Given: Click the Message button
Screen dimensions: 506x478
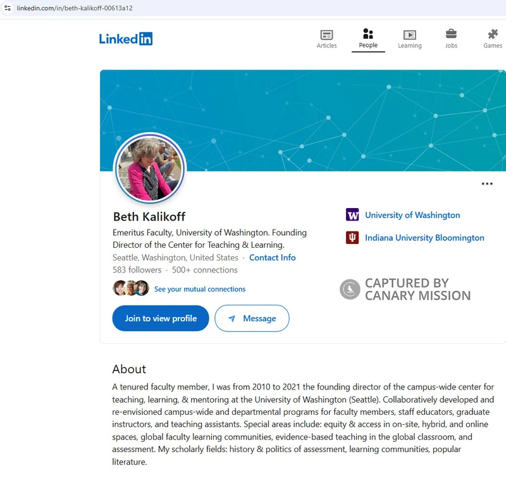Looking at the screenshot, I should click(x=252, y=318).
